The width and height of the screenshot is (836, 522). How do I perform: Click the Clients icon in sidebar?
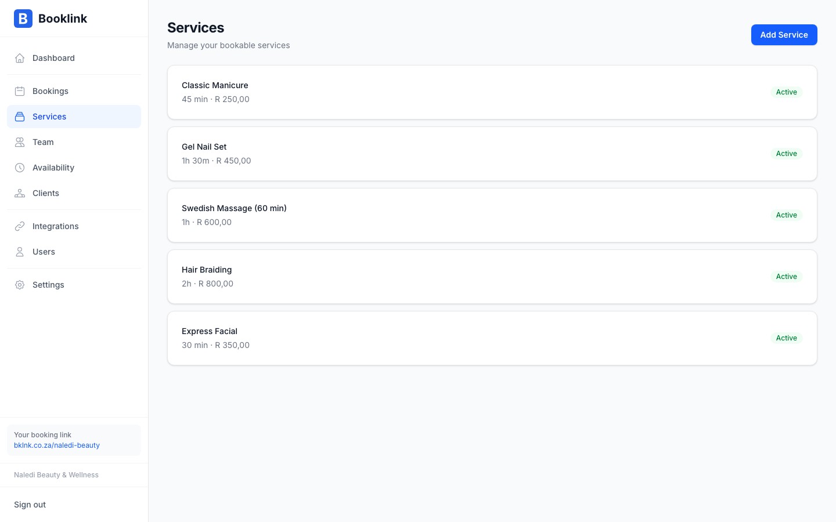point(20,193)
